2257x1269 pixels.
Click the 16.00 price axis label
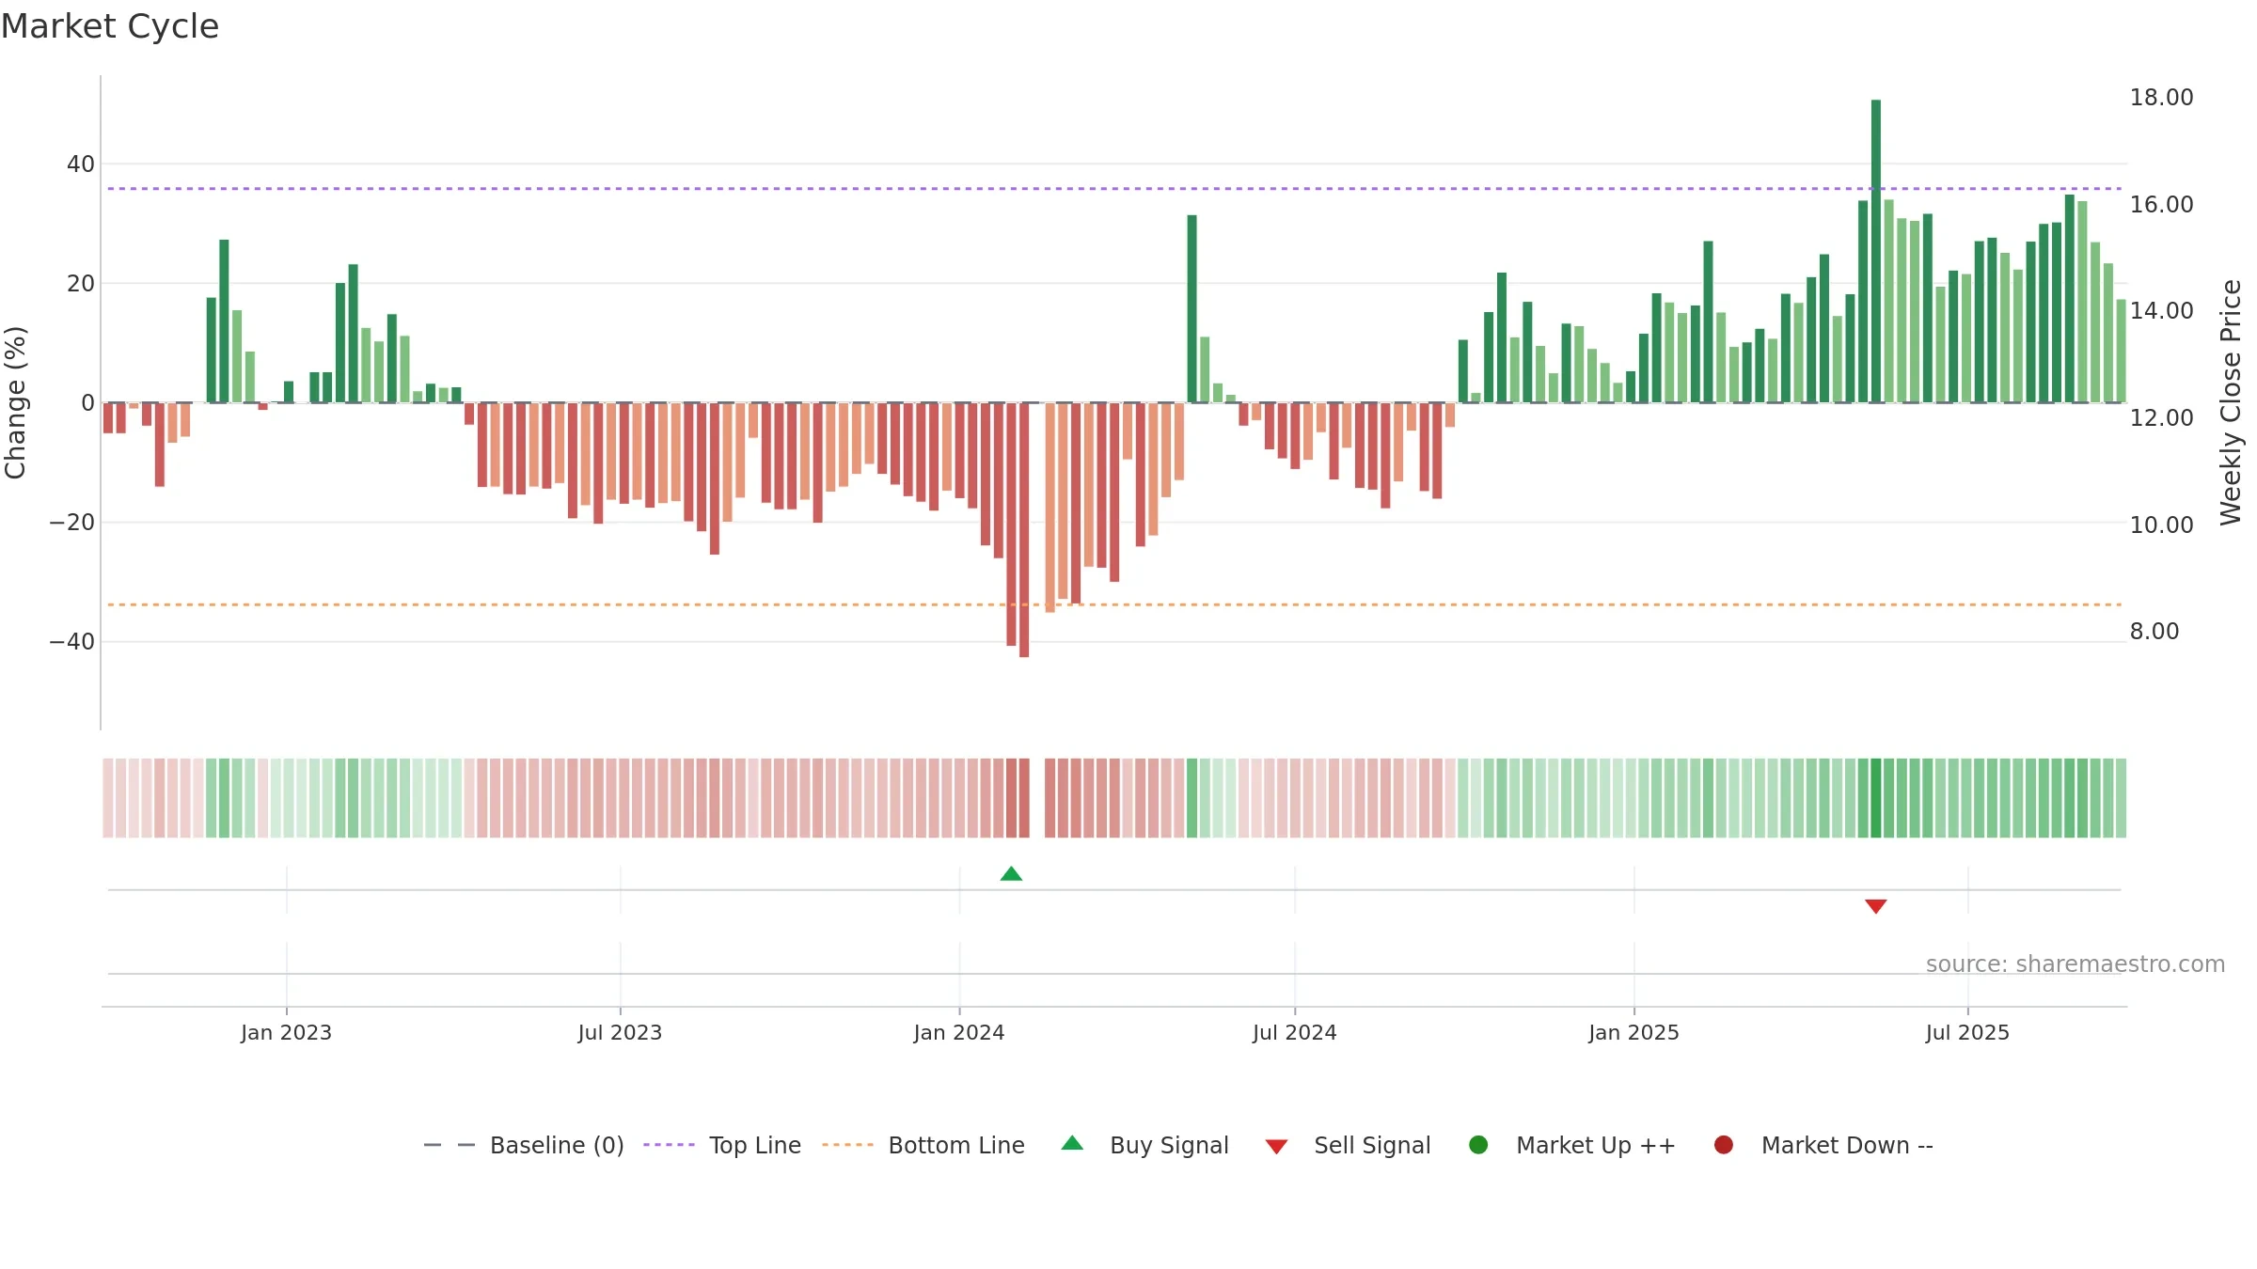[x=2161, y=204]
